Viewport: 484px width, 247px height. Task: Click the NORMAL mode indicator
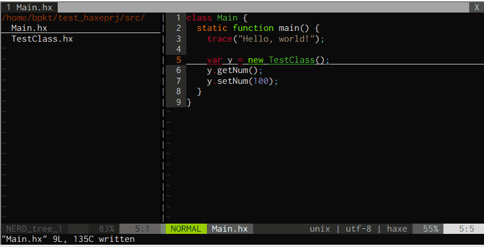coord(186,229)
